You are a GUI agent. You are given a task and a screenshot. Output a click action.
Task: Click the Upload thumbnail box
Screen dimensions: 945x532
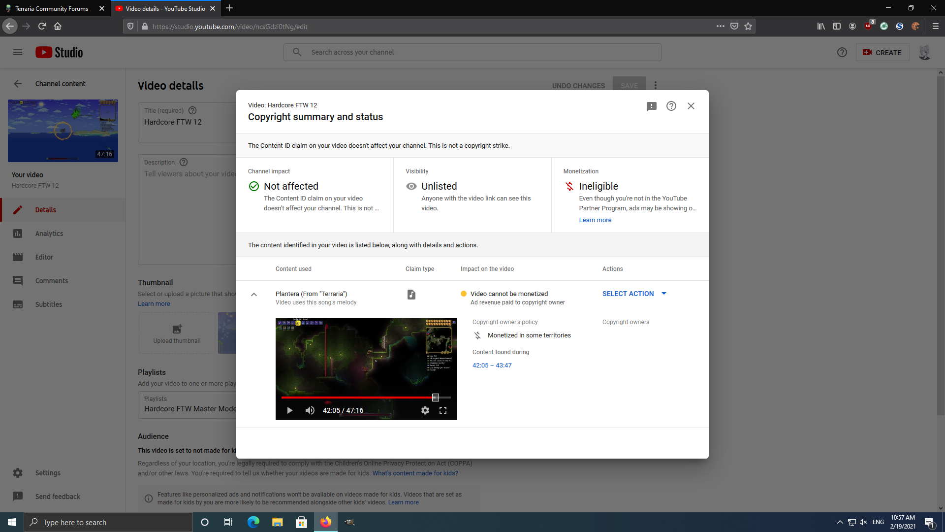[x=177, y=333]
